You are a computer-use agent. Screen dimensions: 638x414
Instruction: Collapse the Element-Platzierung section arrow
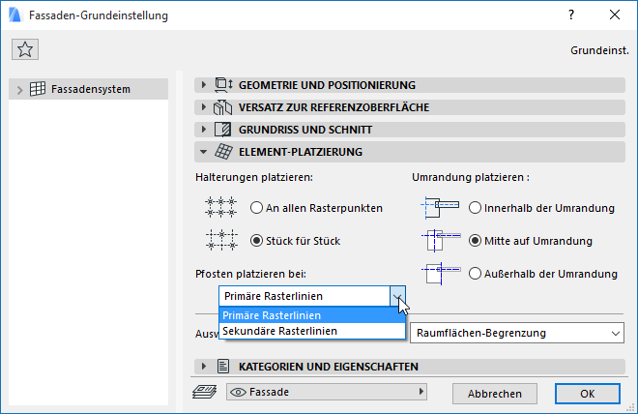tap(203, 152)
